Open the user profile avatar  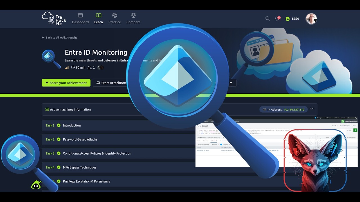pyautogui.click(x=311, y=19)
